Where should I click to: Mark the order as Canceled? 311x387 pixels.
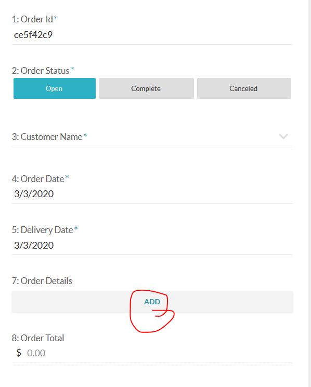(x=244, y=88)
